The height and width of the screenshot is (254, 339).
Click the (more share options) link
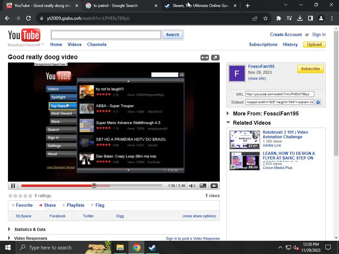[x=199, y=216]
